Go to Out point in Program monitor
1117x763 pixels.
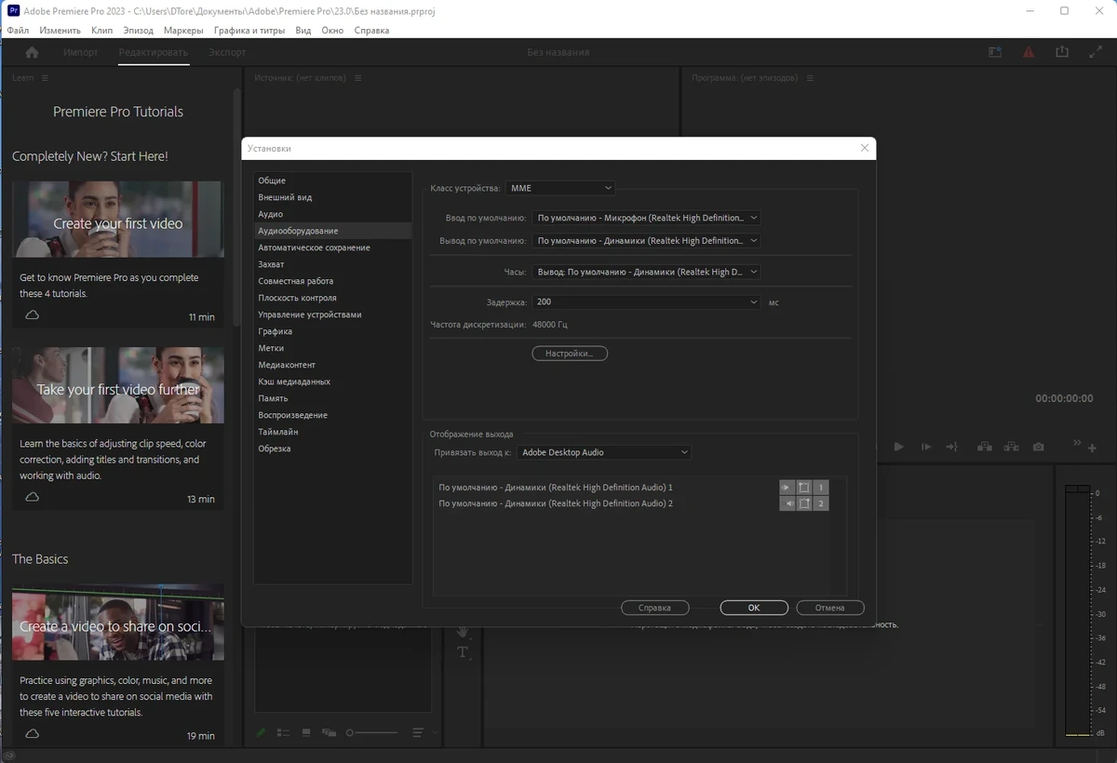point(951,448)
